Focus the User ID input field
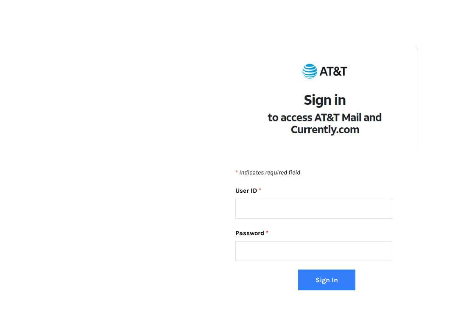The image size is (458, 326). point(314,208)
